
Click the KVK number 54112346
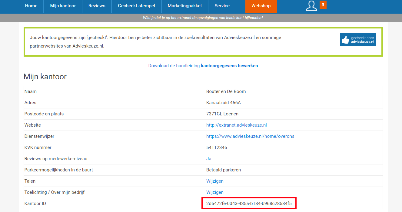[x=217, y=147]
